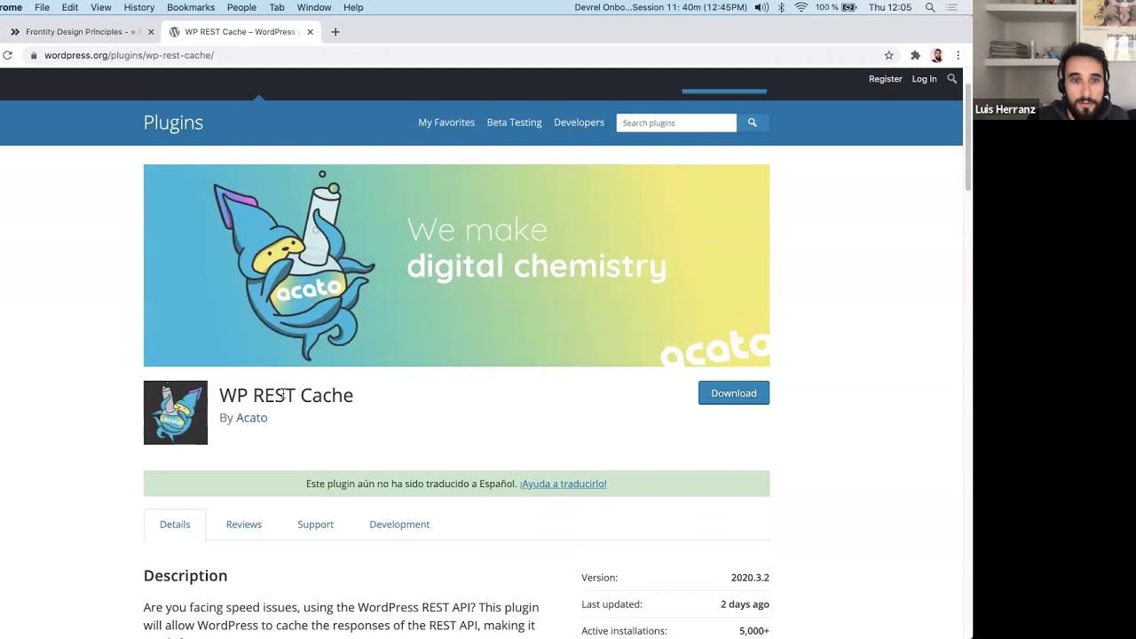Open the Chrome three-dot menu
Viewport: 1136px width, 639px height.
(958, 55)
